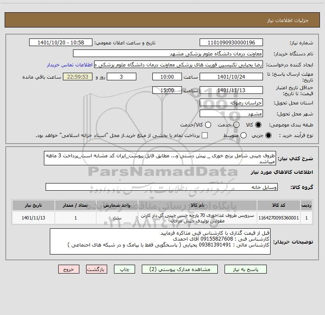325x315 pixels.
Task: Click the delivery city field مشهد
Action: click(x=231, y=114)
